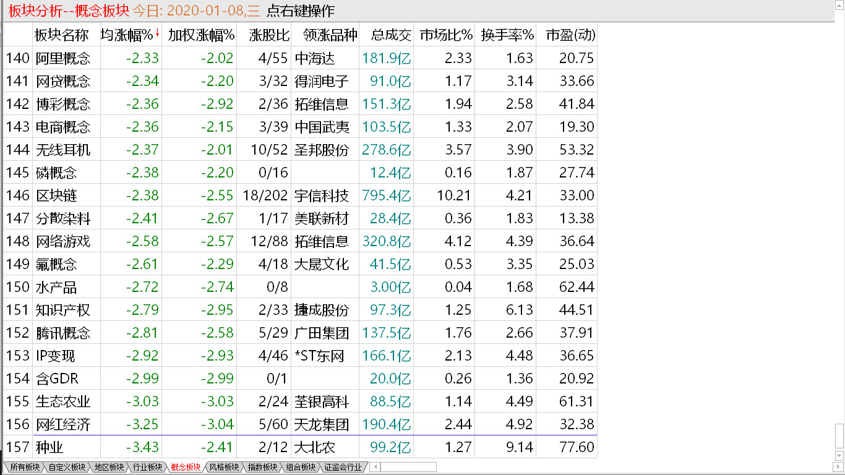
Task: Select the 氟概念 sector name
Action: tap(56, 264)
